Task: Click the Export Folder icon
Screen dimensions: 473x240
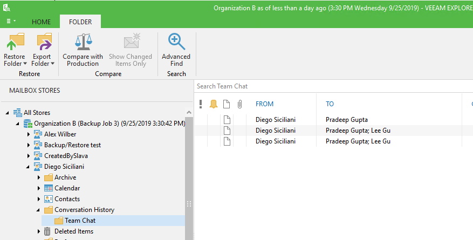Action: click(44, 42)
